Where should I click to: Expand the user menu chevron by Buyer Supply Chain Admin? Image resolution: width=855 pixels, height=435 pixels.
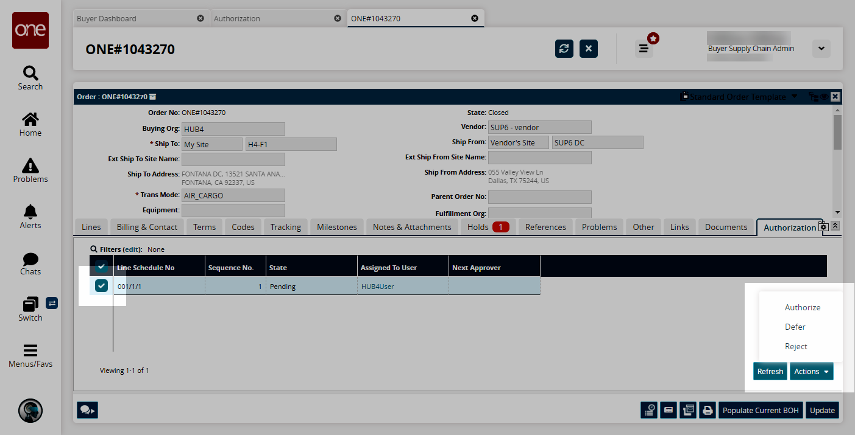click(x=821, y=49)
